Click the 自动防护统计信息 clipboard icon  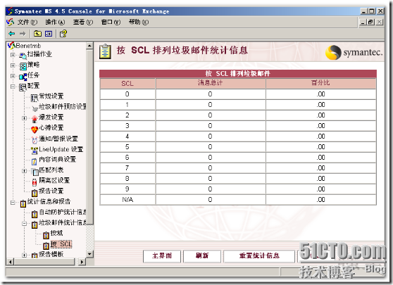pos(35,214)
